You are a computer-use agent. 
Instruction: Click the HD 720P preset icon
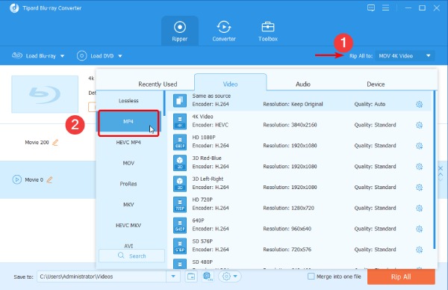pyautogui.click(x=180, y=205)
